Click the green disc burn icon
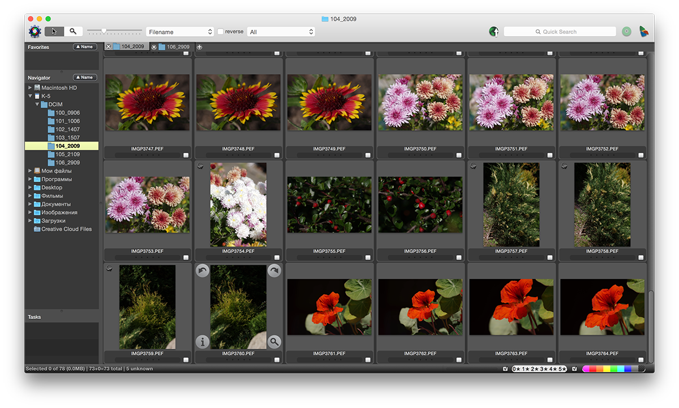 pos(626,32)
